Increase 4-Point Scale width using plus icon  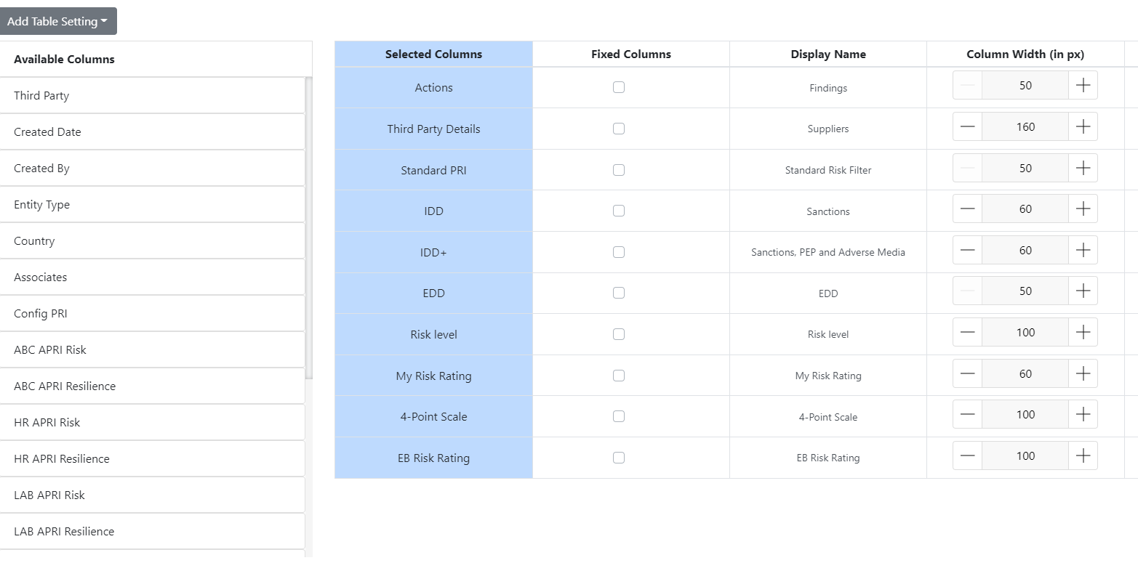tap(1083, 414)
